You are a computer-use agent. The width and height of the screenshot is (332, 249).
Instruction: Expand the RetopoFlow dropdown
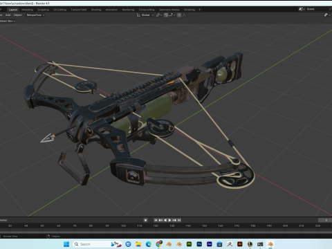[35, 15]
